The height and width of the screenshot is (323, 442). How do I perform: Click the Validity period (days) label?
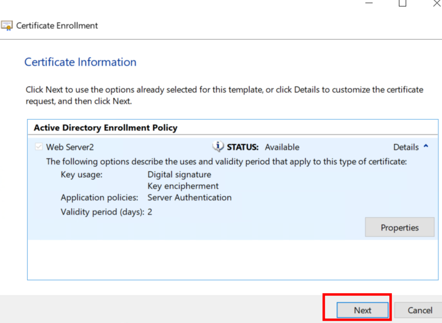coord(102,212)
